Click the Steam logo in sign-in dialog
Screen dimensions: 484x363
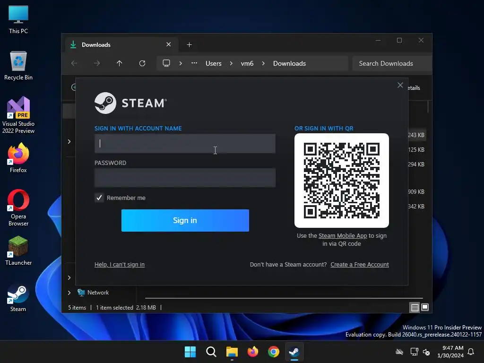(x=130, y=103)
